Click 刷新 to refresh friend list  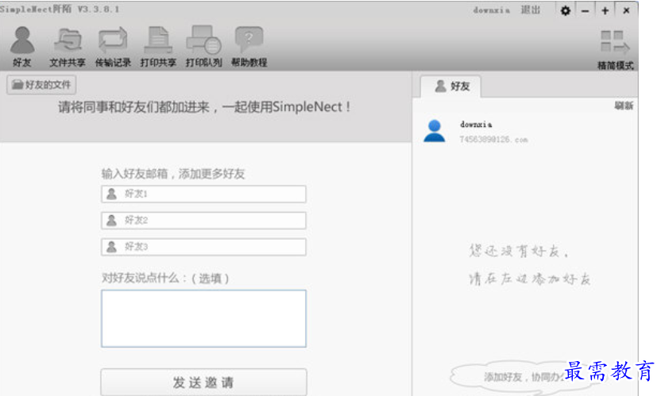(x=624, y=106)
